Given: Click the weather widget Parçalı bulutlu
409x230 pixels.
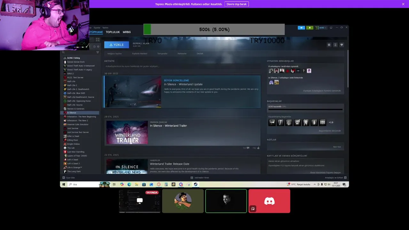Looking at the screenshot, I should tap(299, 184).
